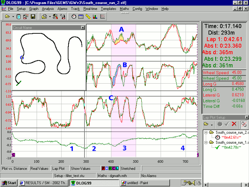249x187 pixels.
Task: Collapse the South_course_run_2 tree node
Action: click(x=206, y=132)
